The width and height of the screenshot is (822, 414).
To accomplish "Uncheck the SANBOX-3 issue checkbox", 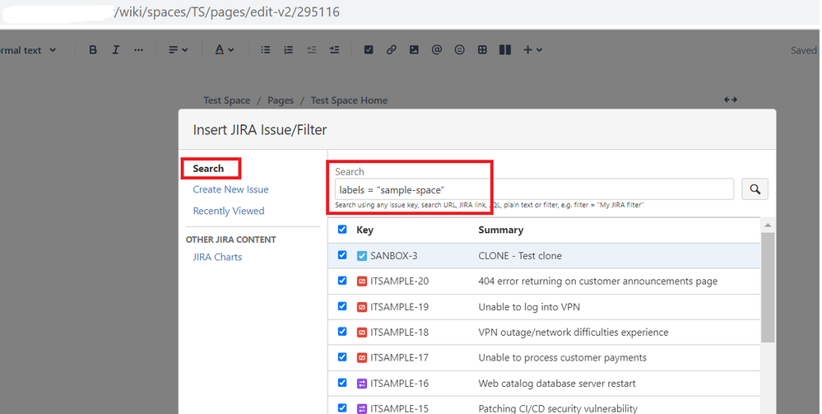I will [342, 255].
